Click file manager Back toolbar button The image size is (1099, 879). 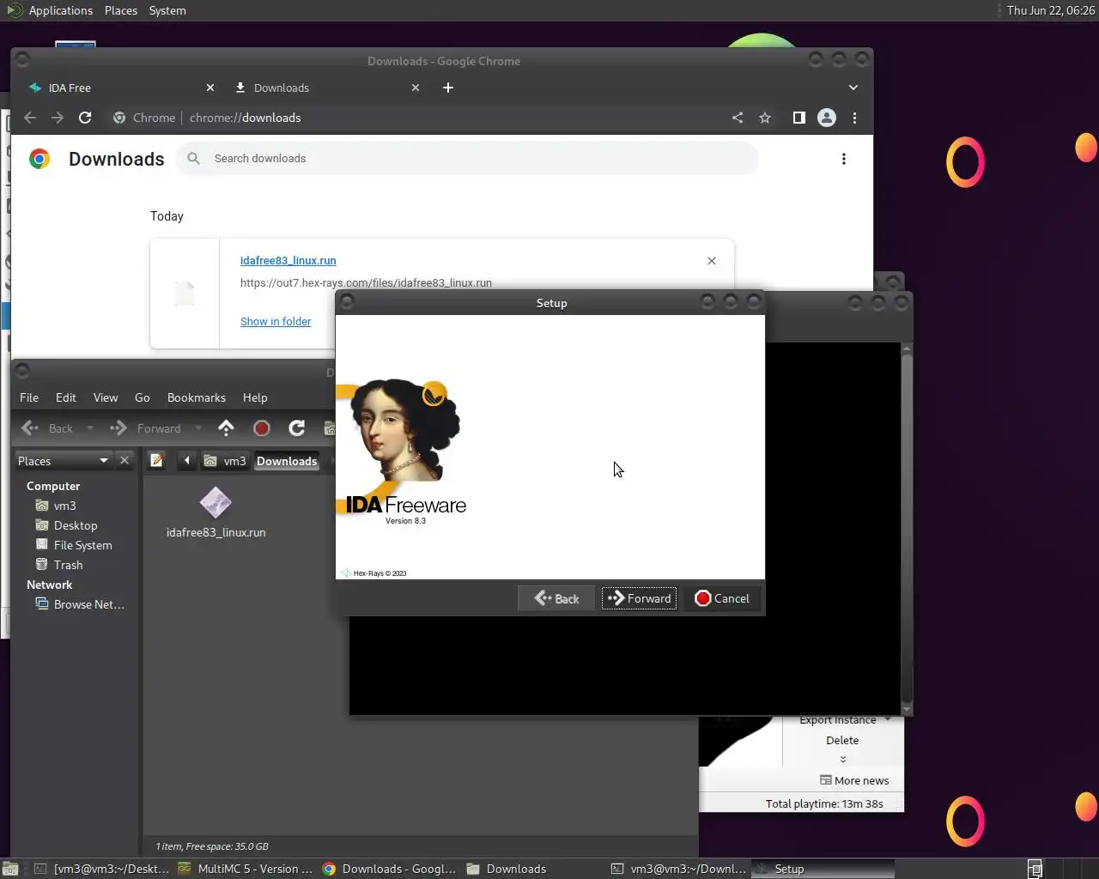pos(47,428)
